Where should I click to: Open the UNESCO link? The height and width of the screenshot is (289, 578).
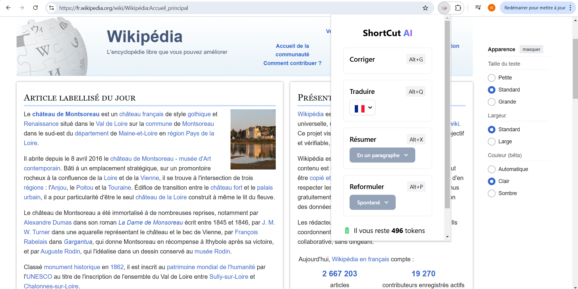point(39,277)
